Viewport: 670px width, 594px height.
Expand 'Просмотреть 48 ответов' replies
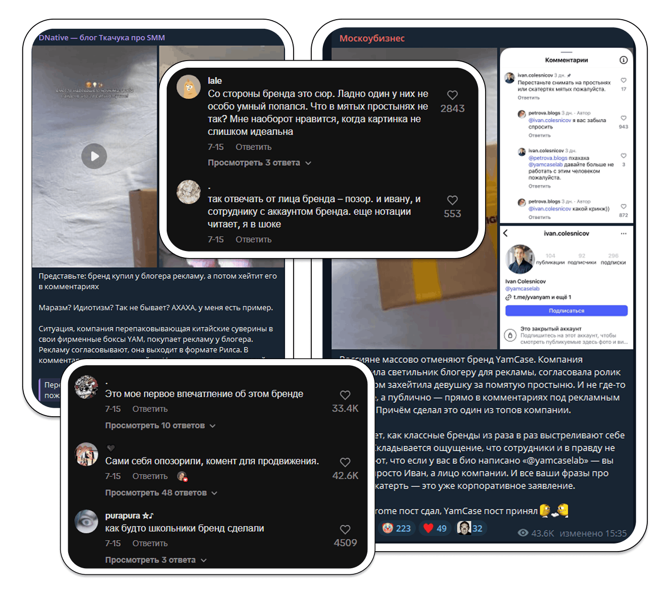pyautogui.click(x=161, y=493)
